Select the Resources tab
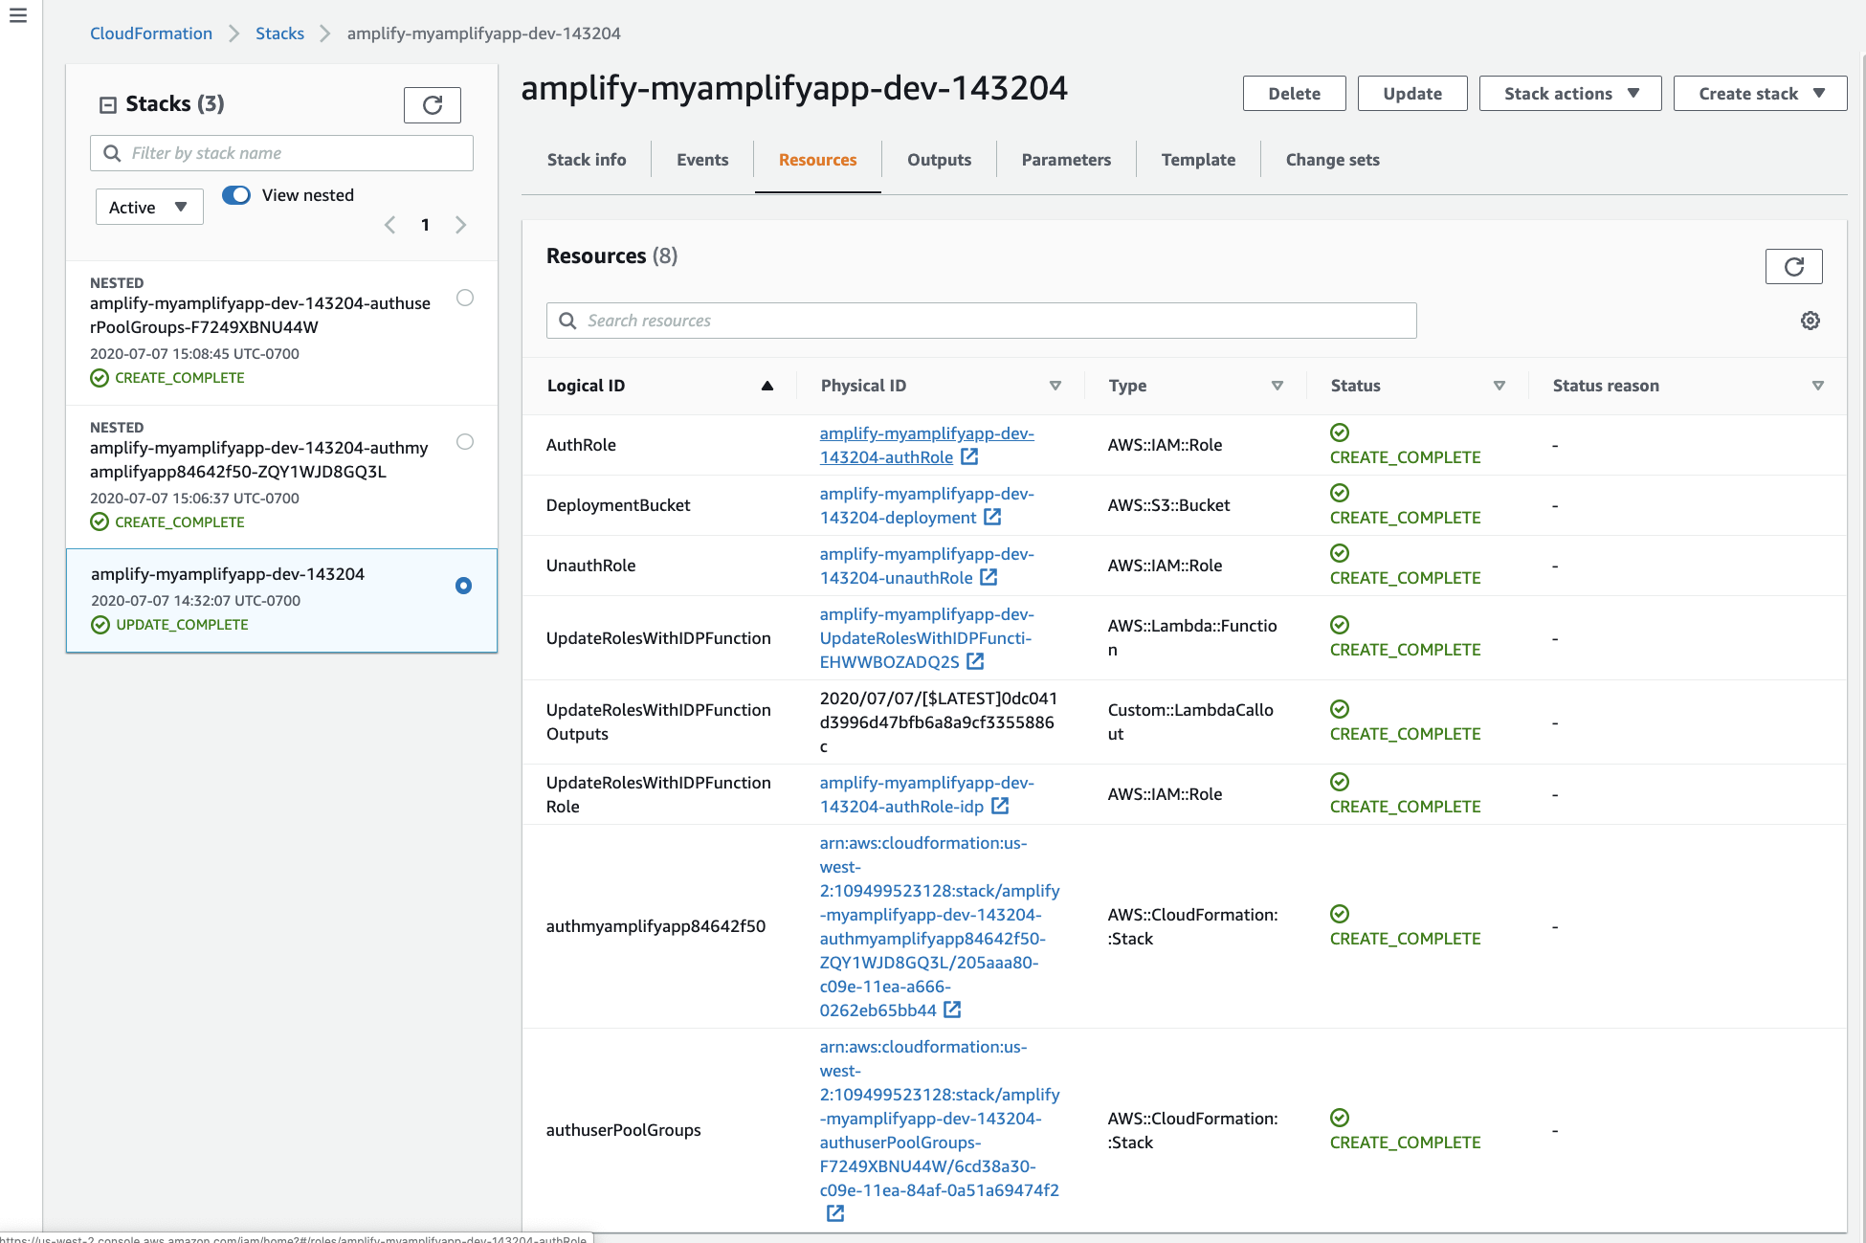 tap(818, 160)
